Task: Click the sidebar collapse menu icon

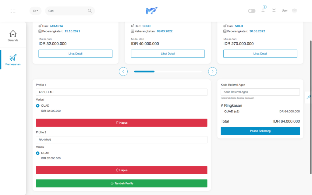Action: click(x=13, y=11)
